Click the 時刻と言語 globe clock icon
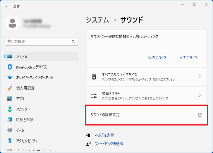The width and height of the screenshot is (213, 153). click(x=10, y=120)
